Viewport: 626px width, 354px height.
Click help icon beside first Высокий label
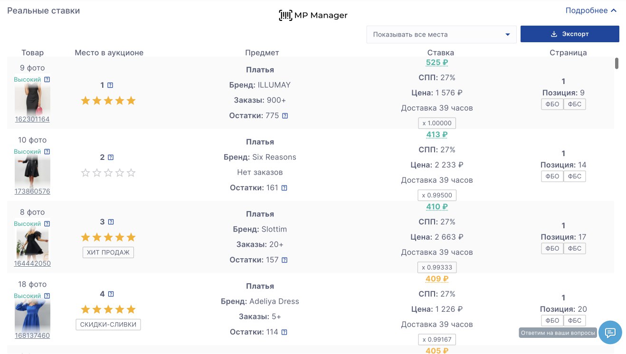pyautogui.click(x=47, y=80)
